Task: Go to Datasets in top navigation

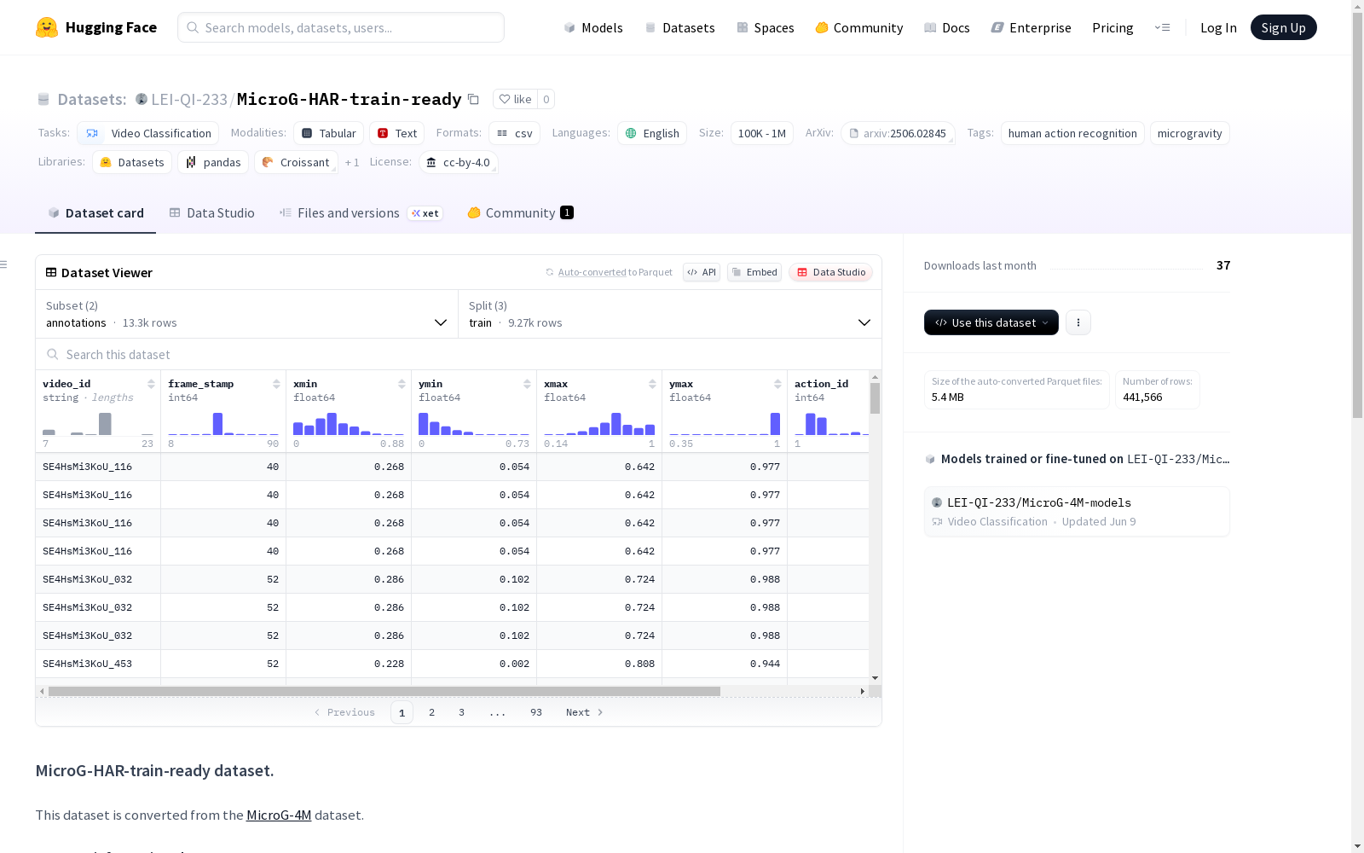Action: pos(679,27)
